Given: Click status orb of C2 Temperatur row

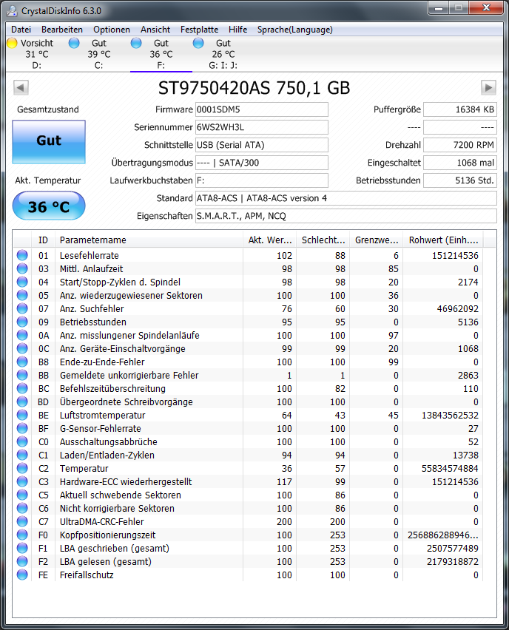Looking at the screenshot, I should click(22, 468).
